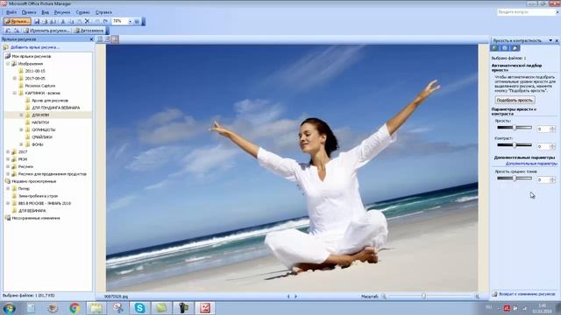
Task: Go to next picture arrow
Action: 295,297
